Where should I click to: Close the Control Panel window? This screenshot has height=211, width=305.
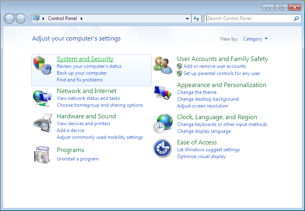pos(295,8)
